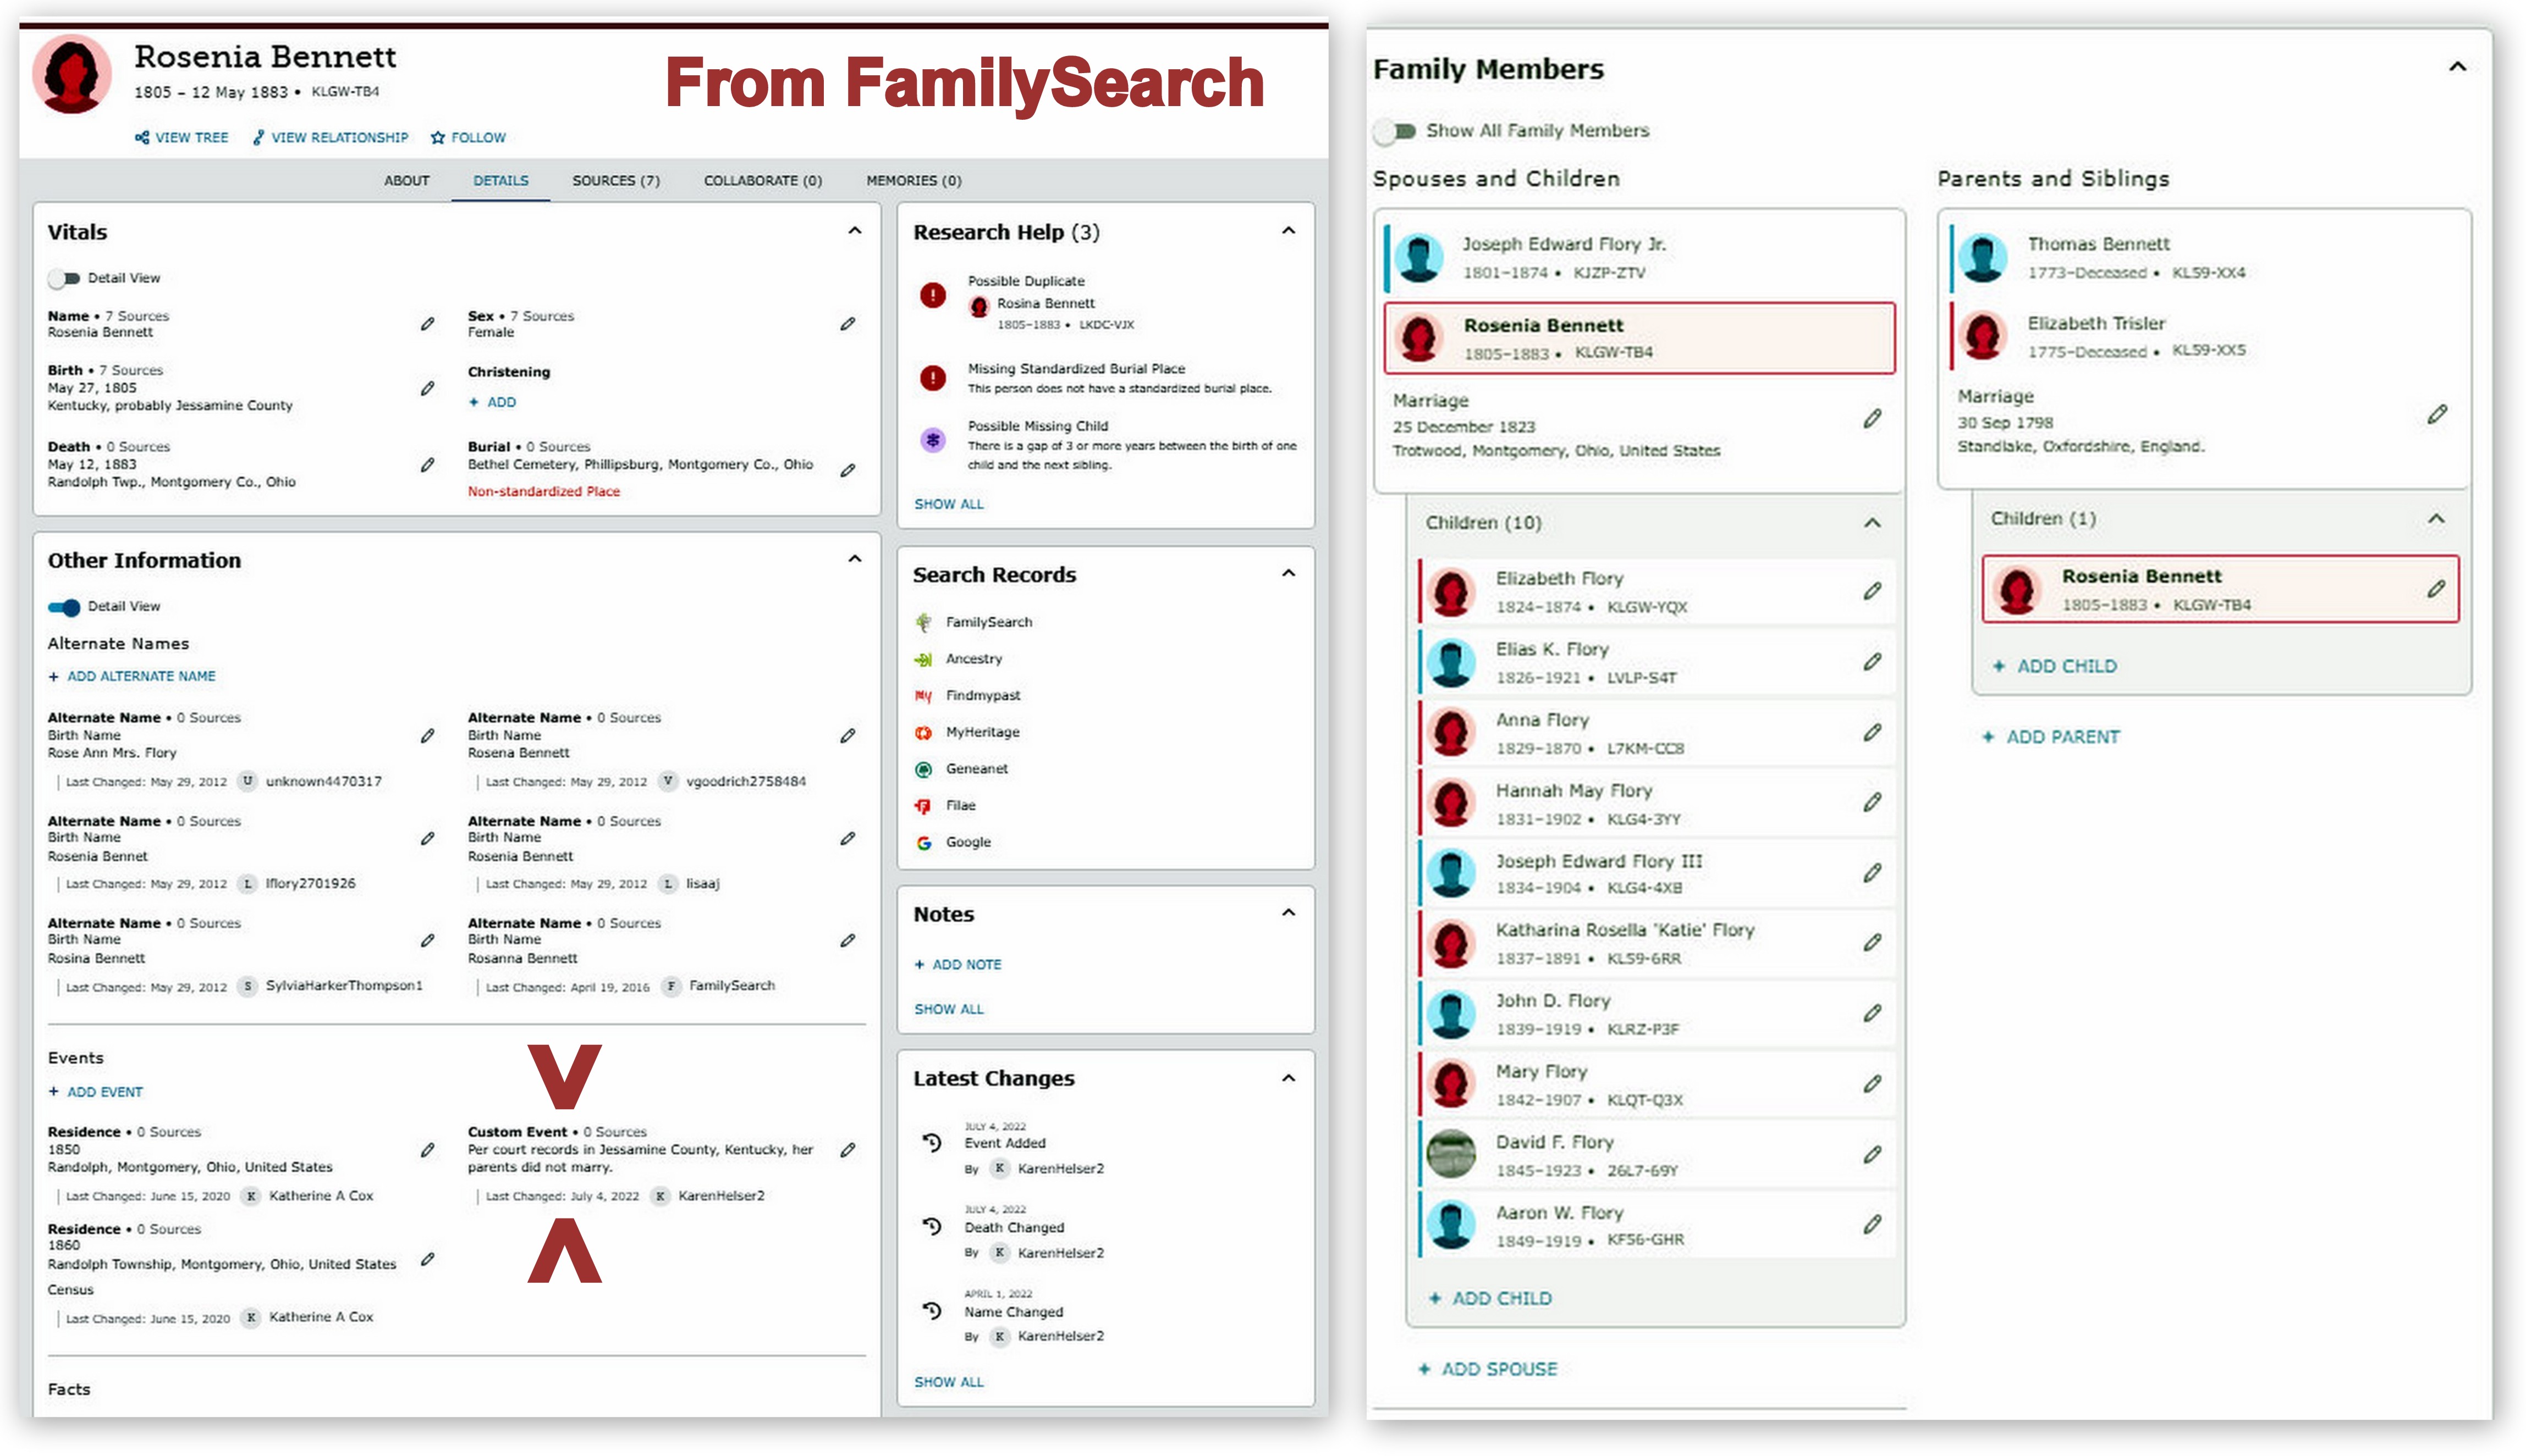Screen dimensions: 2526x1456
Task: Click the Event Added history icon
Action: (x=932, y=1143)
